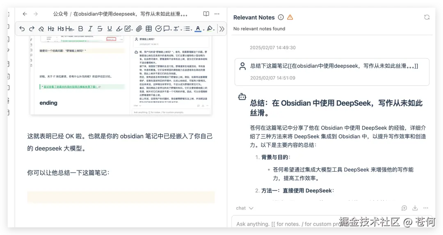Navigate back in note history
Image resolution: width=443 pixels, height=235 pixels.
coord(25,14)
